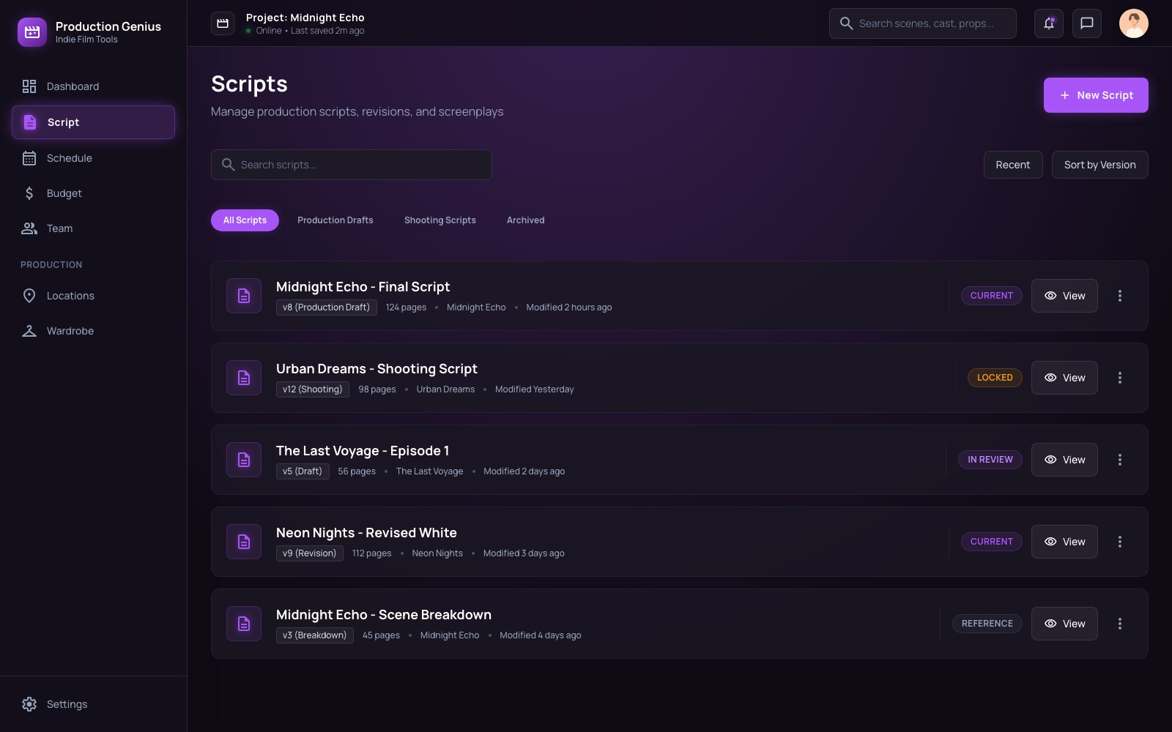Focus the Search scripts input field
The image size is (1172, 732).
(x=352, y=165)
